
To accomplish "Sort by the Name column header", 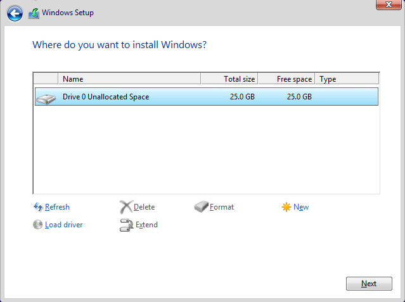I will click(x=130, y=79).
